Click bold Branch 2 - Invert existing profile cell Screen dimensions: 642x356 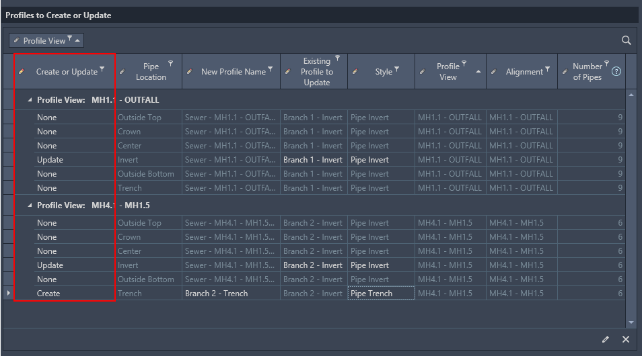314,265
